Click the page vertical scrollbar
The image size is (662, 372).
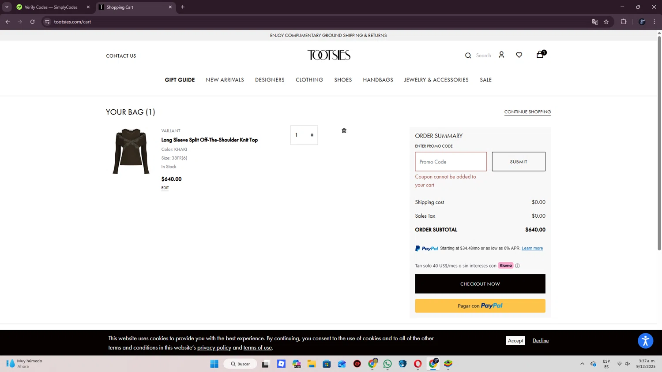click(659, 143)
